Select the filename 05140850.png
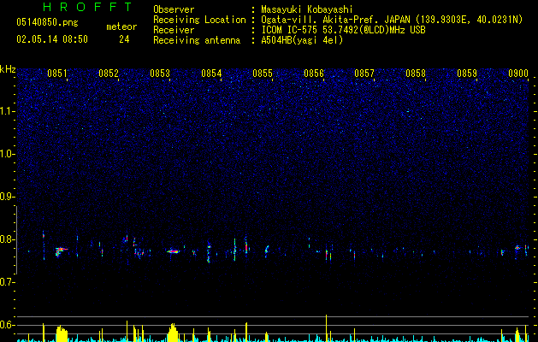The height and width of the screenshot is (342, 538). [x=47, y=23]
